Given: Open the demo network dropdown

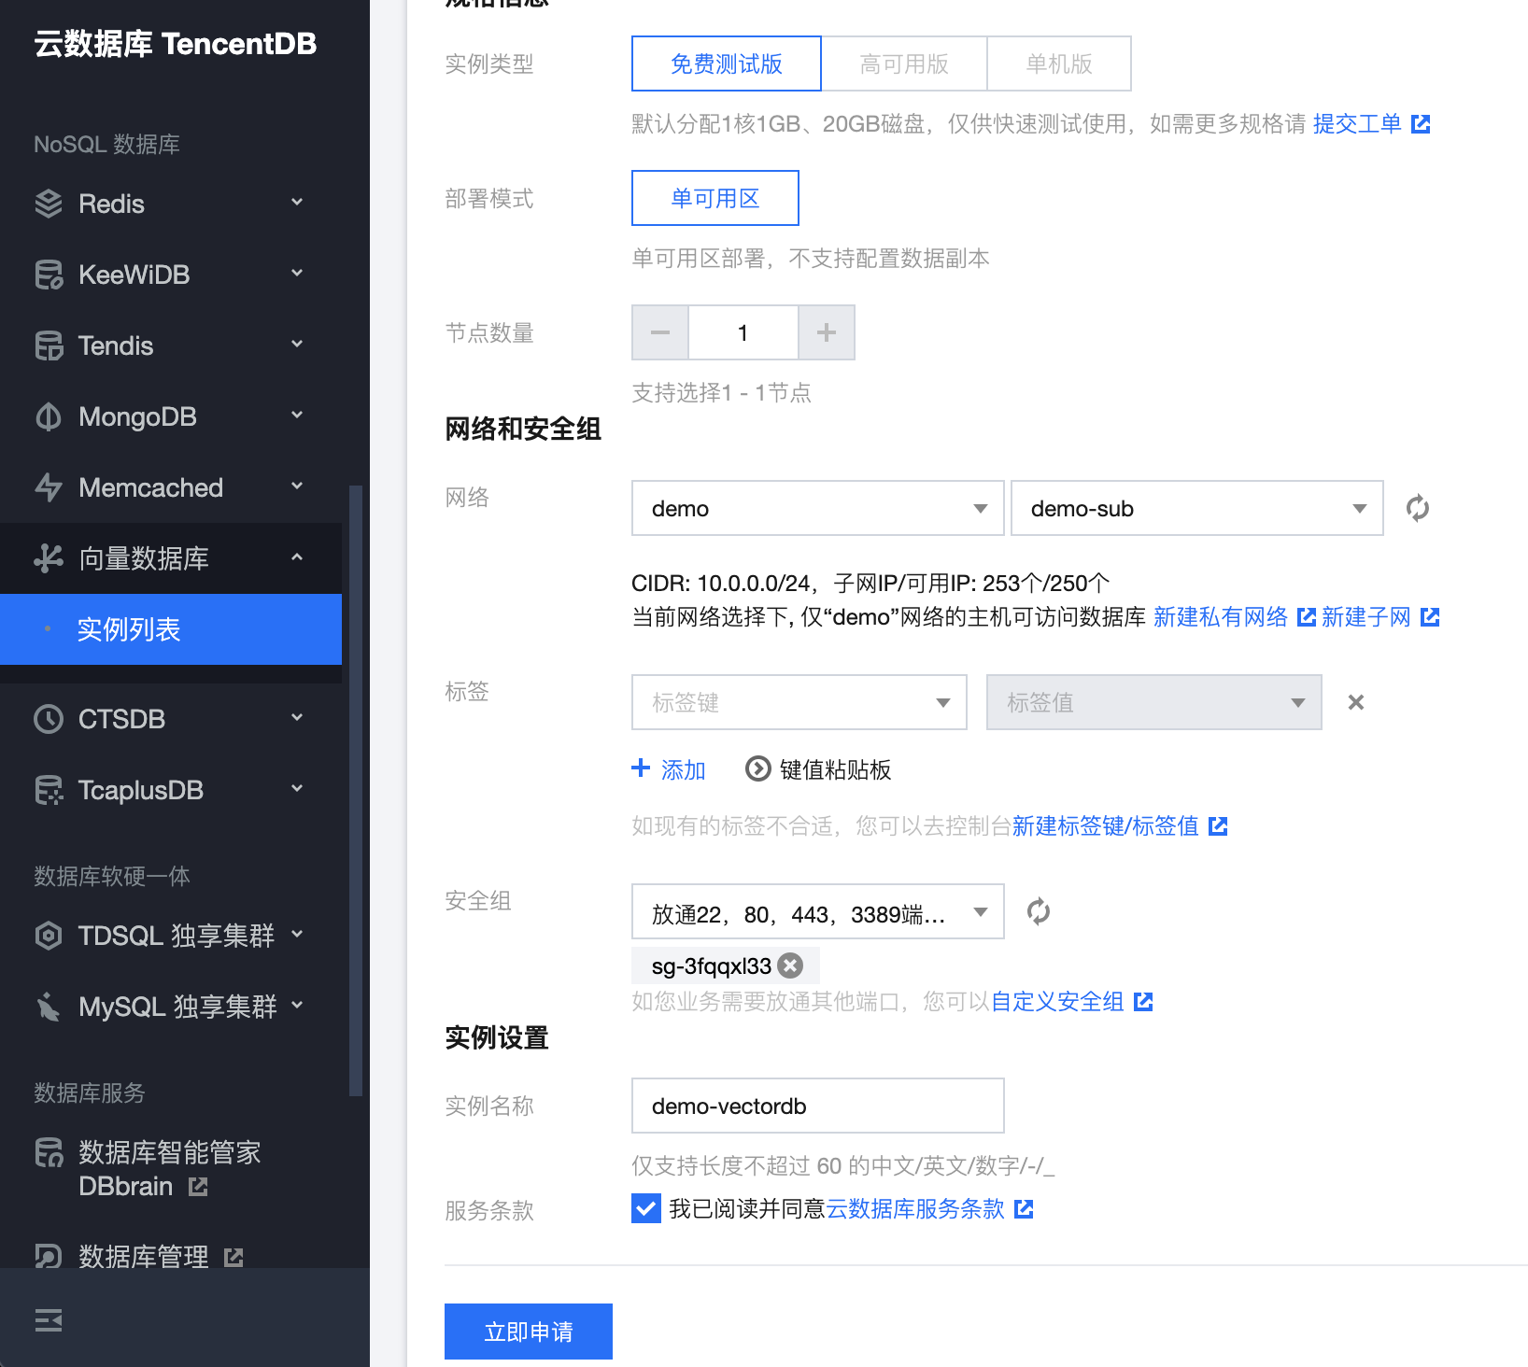Looking at the screenshot, I should pos(818,508).
